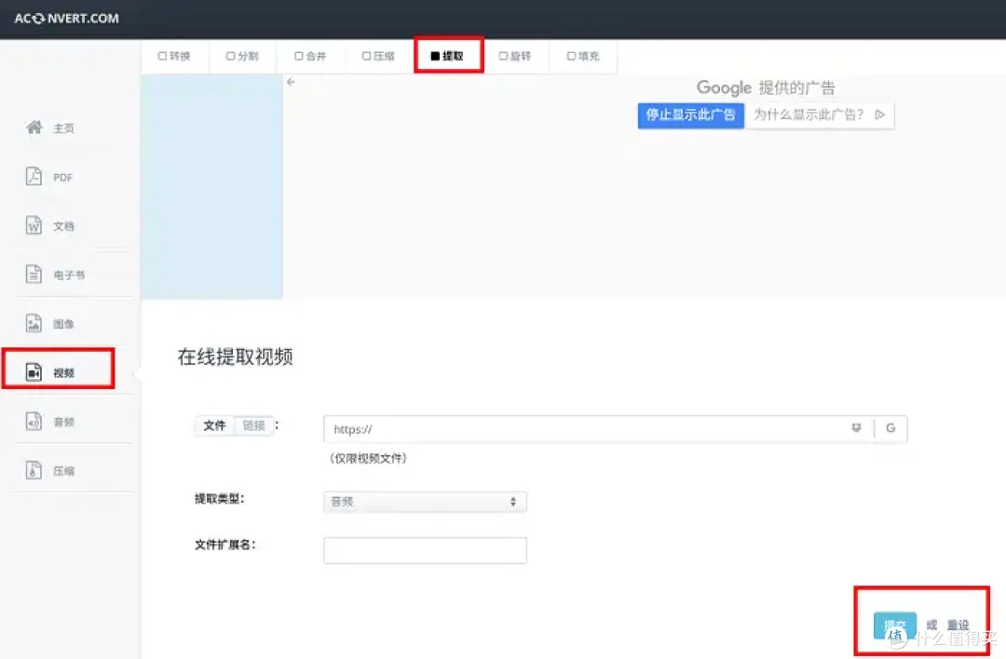Click the ACONVERT.COM logo

pyautogui.click(x=67, y=19)
